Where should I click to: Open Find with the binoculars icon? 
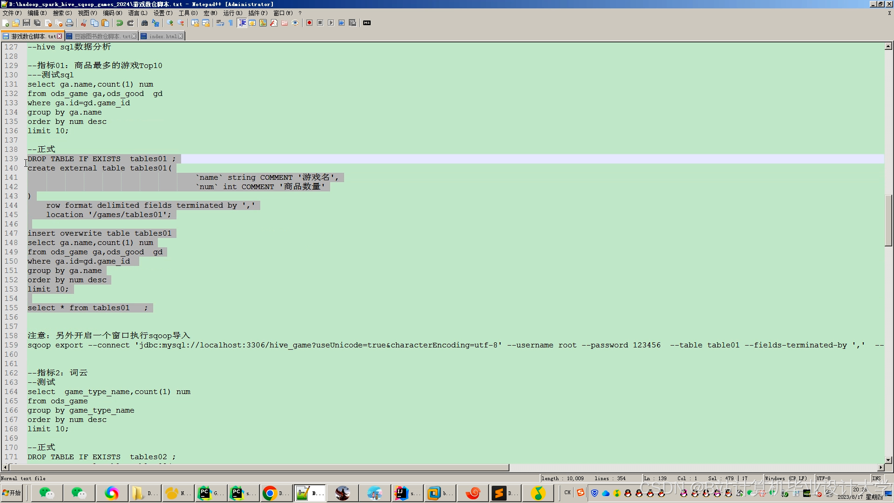(x=144, y=23)
